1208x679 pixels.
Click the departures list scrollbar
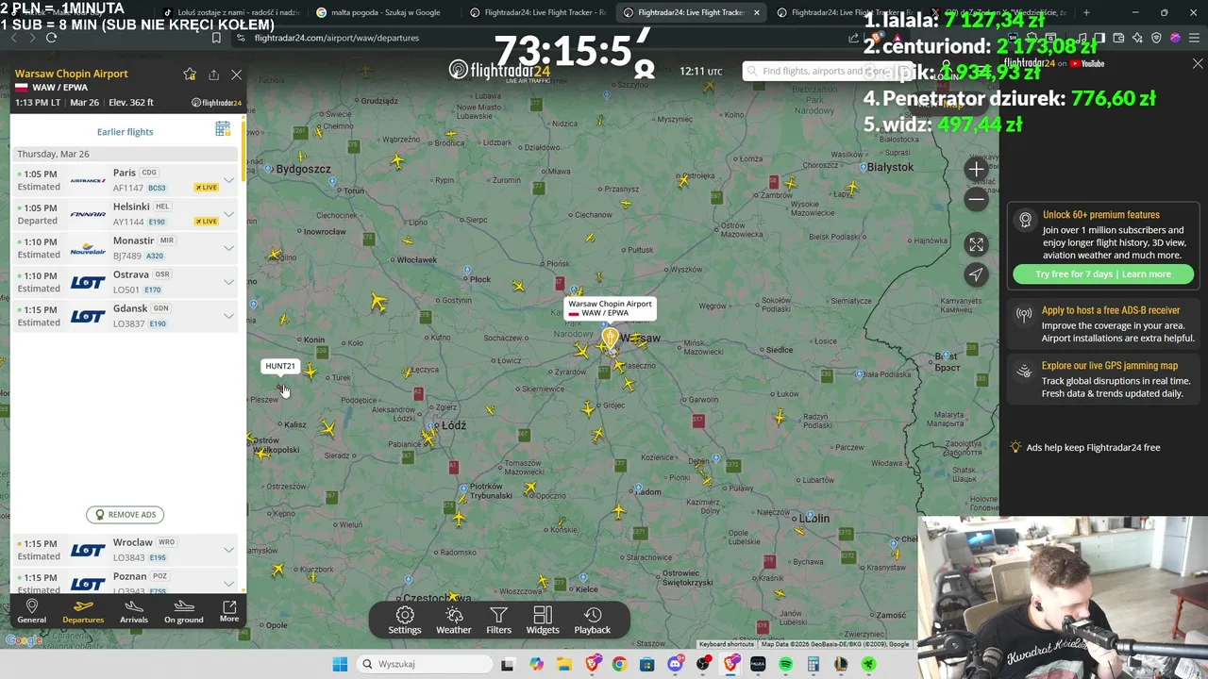(x=243, y=151)
